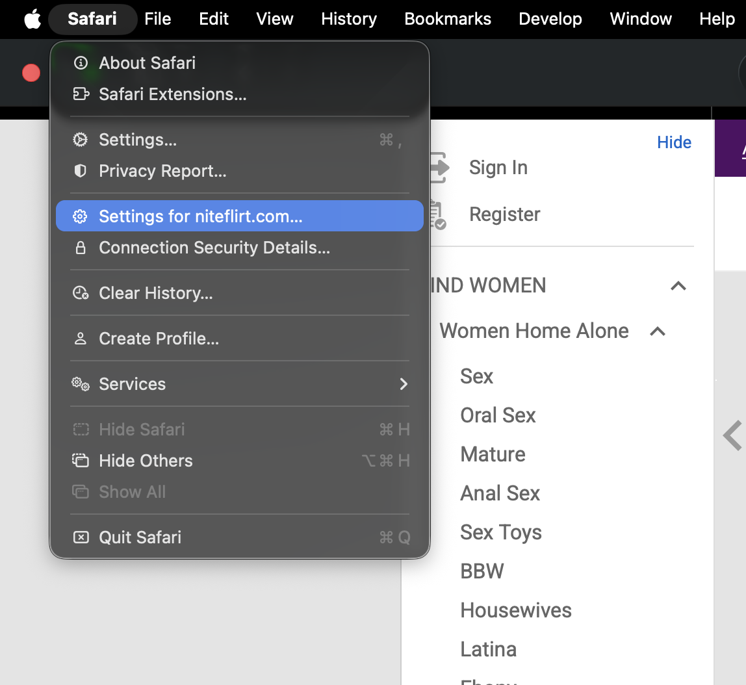This screenshot has height=685, width=746.
Task: Collapse Women Home Alone chevron
Action: [x=658, y=331]
